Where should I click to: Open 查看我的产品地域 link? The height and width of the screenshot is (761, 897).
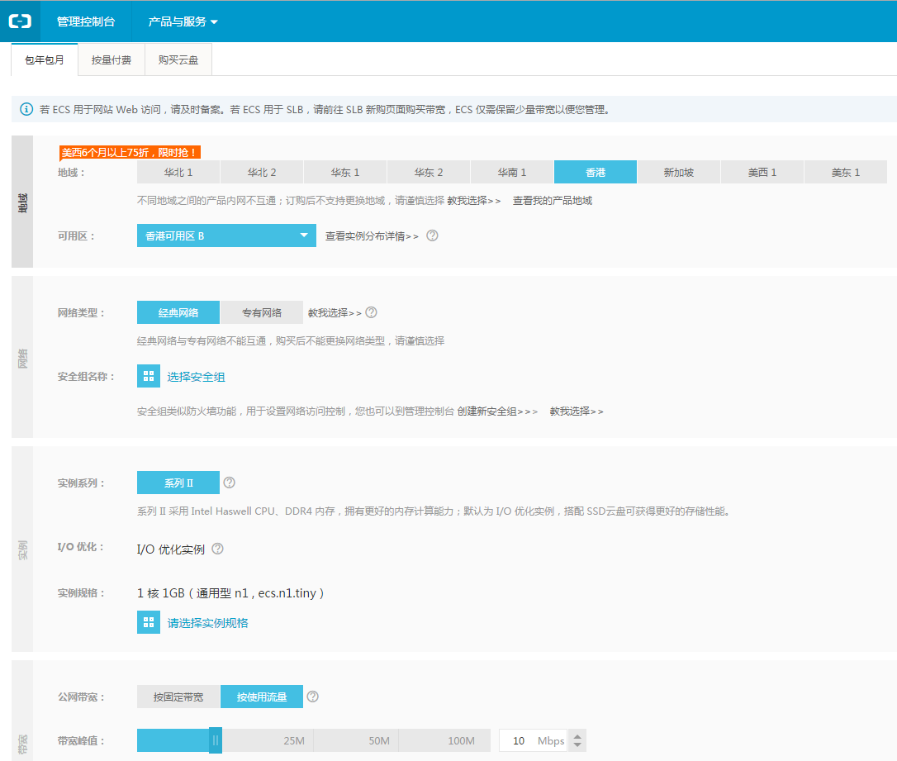tap(553, 200)
